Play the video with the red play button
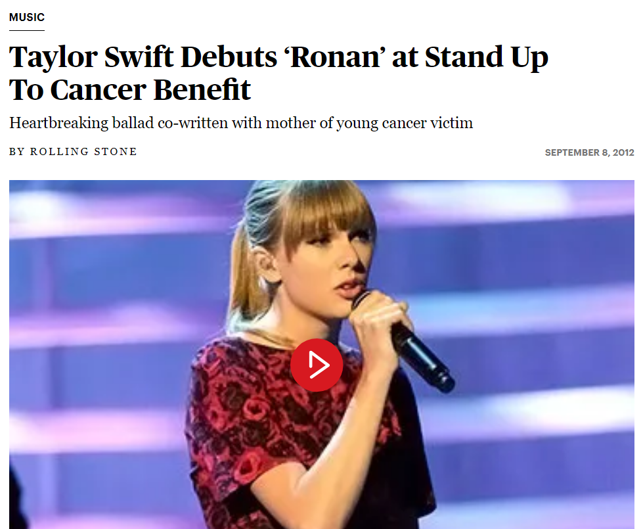 (317, 365)
